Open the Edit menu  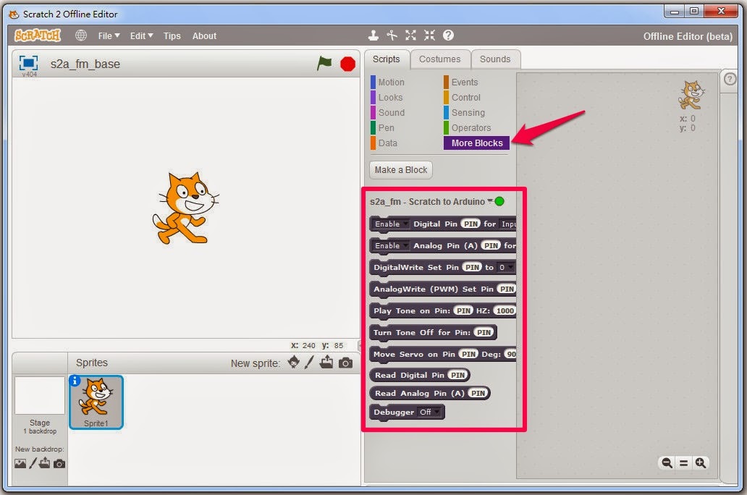141,35
